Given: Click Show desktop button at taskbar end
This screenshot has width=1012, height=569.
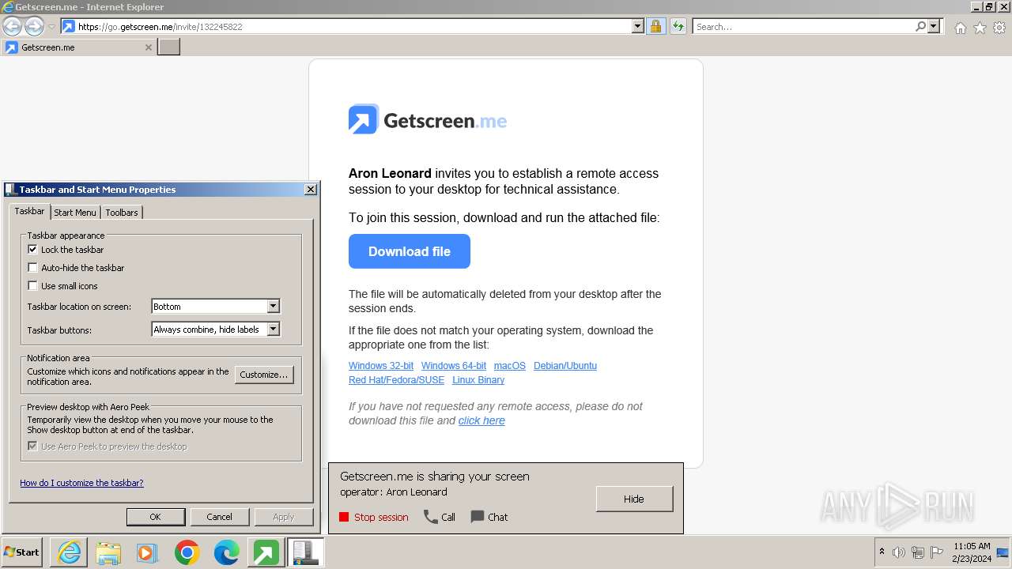Looking at the screenshot, I should pyautogui.click(x=1003, y=552).
